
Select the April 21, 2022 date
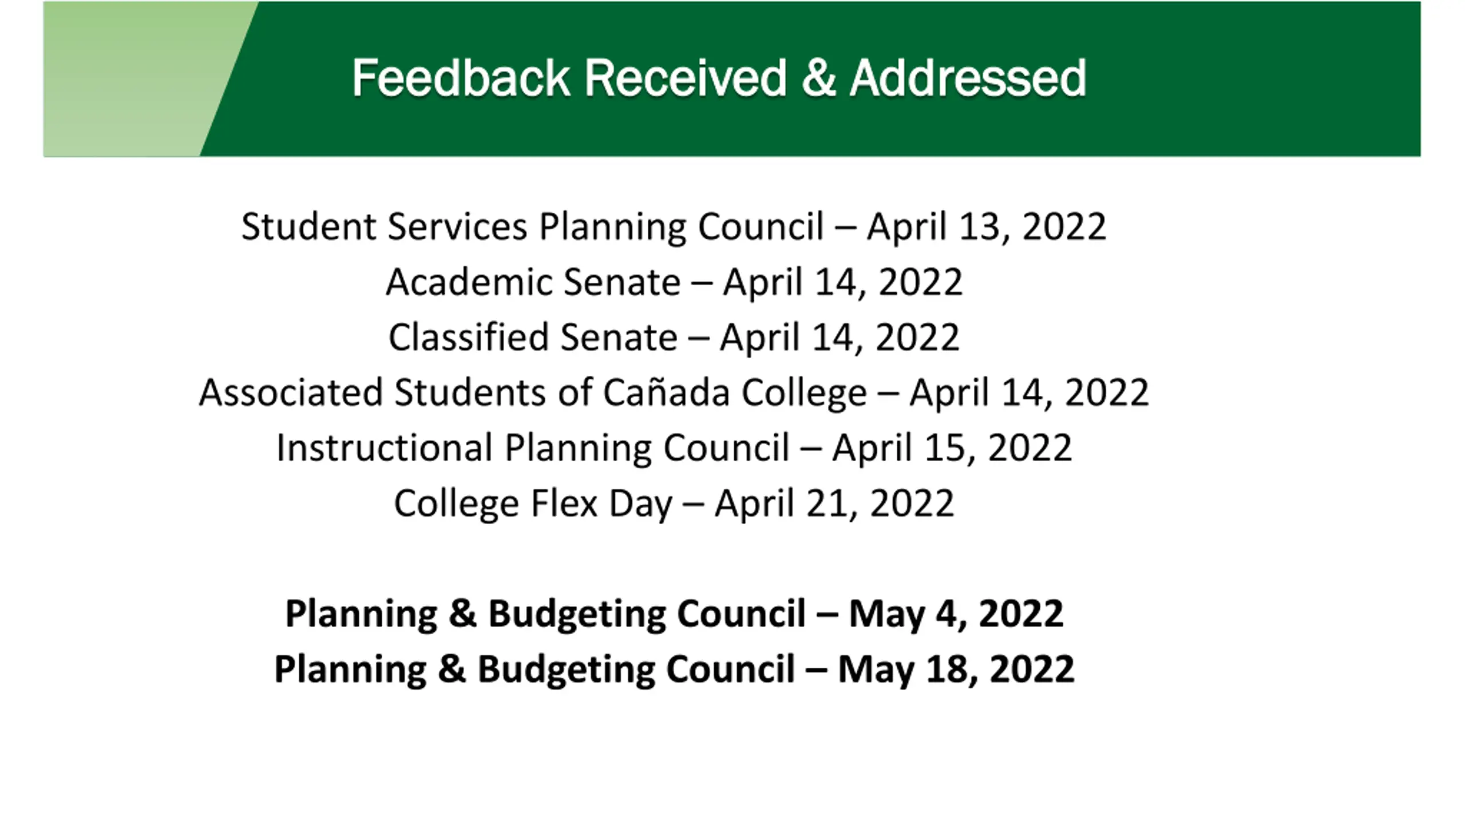(834, 503)
